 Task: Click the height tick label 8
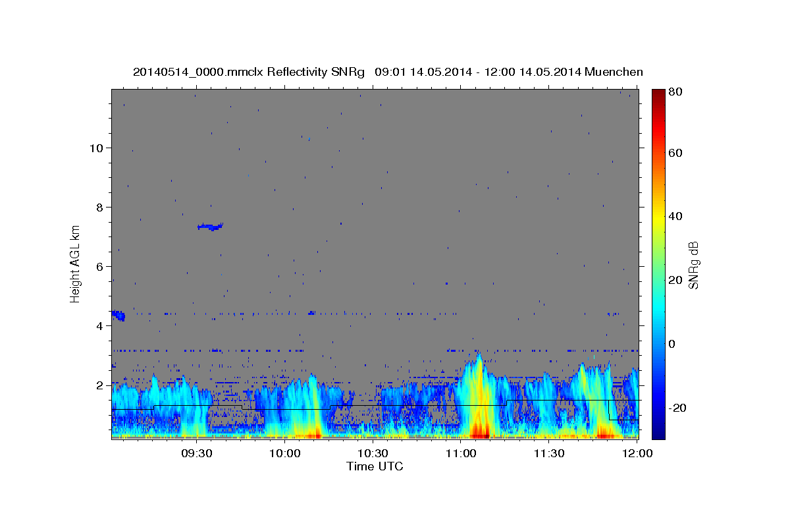tap(99, 207)
